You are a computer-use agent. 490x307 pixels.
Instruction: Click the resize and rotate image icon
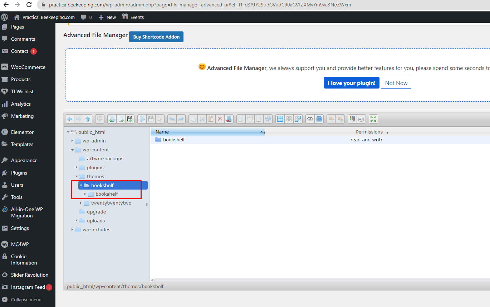(x=268, y=119)
